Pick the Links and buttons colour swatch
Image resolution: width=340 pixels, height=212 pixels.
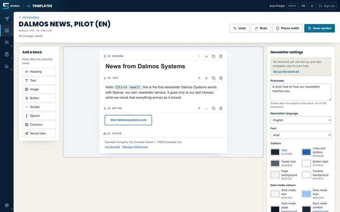tap(306, 152)
